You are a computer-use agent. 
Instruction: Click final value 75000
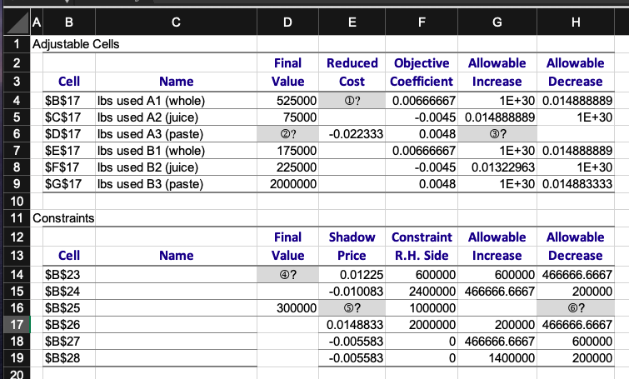coord(287,117)
